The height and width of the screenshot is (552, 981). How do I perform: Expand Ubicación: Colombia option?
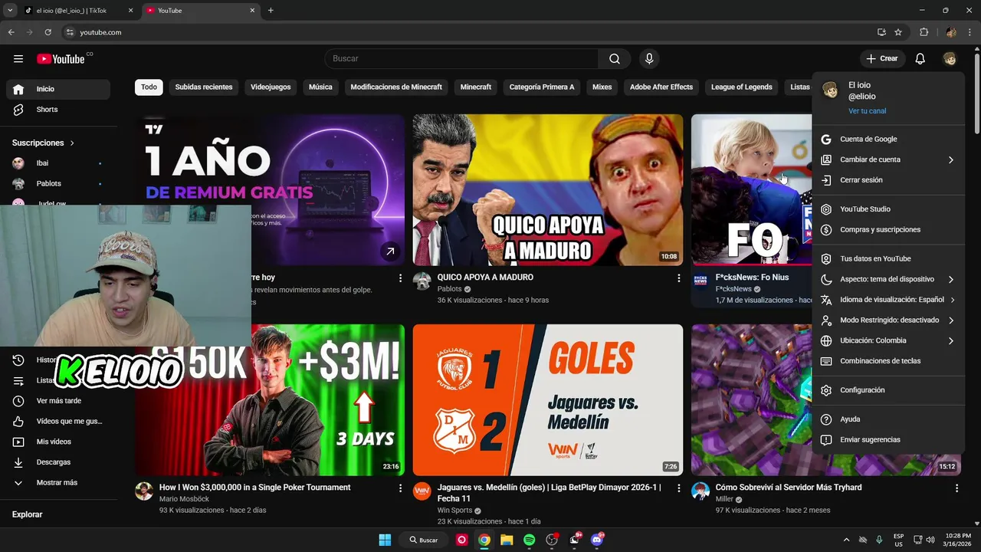point(888,341)
